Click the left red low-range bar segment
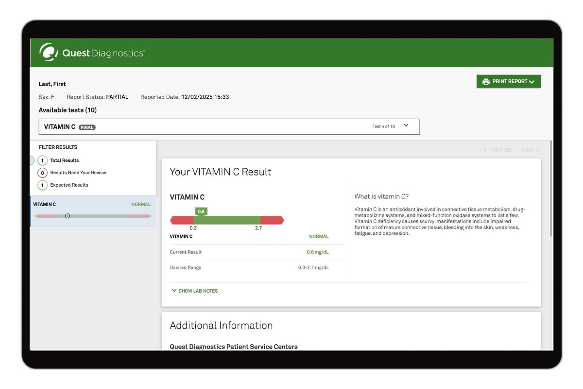The height and width of the screenshot is (389, 583). [x=183, y=220]
